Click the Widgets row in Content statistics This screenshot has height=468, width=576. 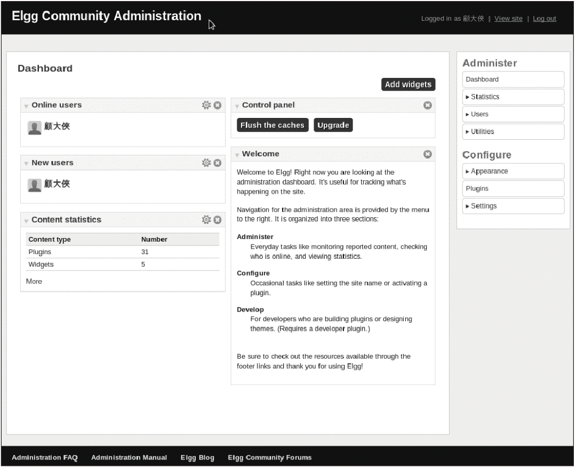123,265
